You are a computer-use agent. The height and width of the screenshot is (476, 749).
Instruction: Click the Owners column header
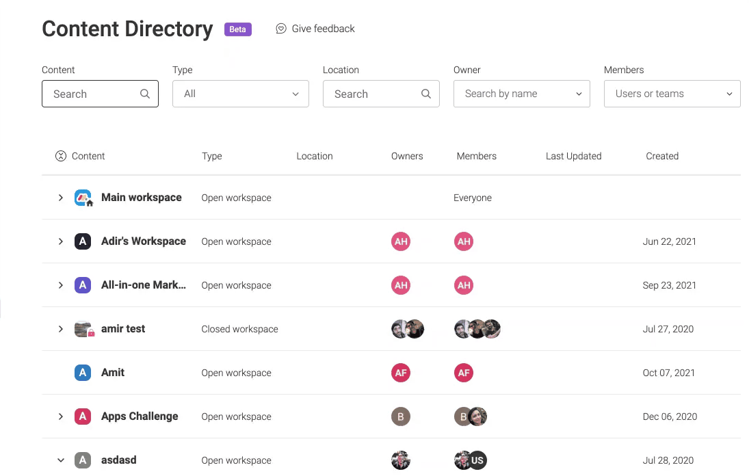click(x=407, y=156)
